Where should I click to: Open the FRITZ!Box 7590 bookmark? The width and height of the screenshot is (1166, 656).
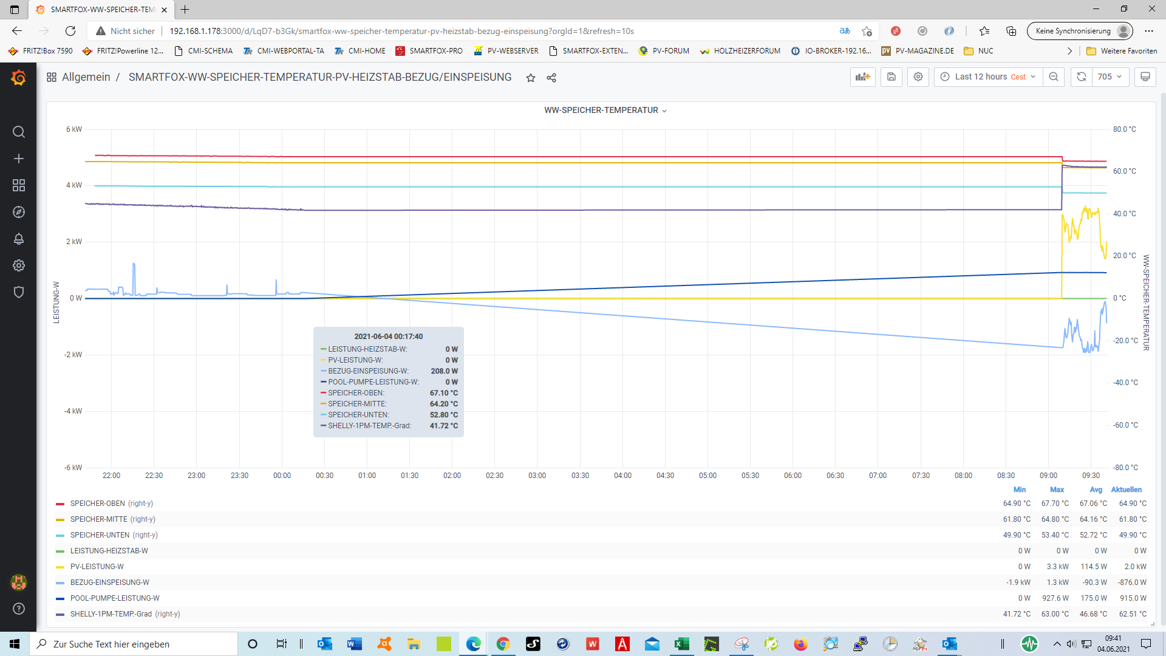click(x=41, y=51)
